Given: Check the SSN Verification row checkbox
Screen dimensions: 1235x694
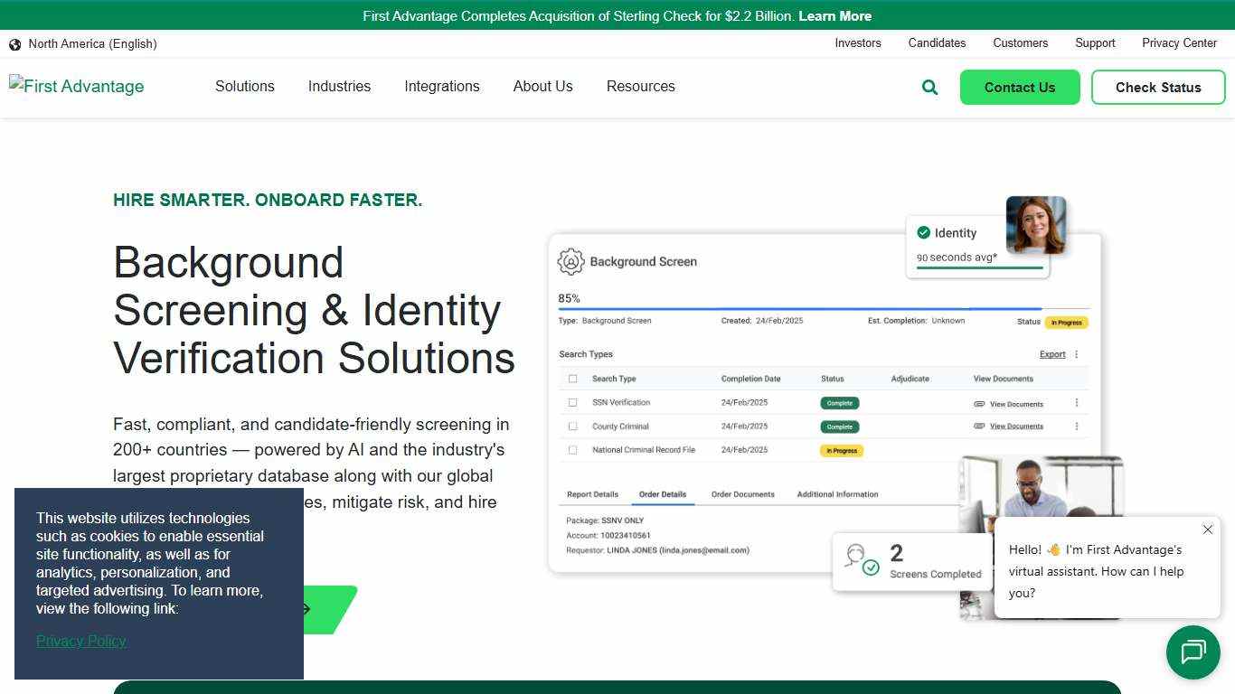Looking at the screenshot, I should 572,402.
